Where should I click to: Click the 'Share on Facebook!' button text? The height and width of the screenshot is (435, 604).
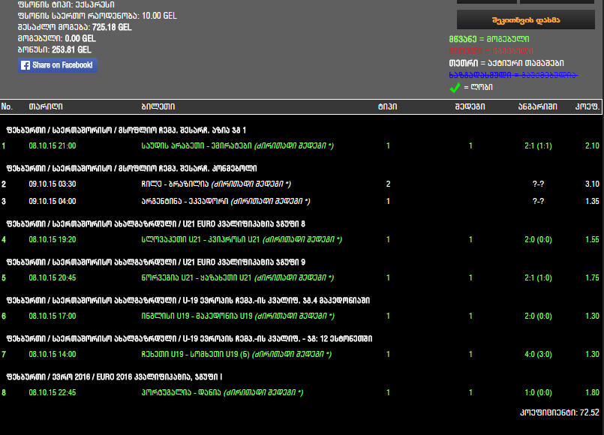point(62,65)
